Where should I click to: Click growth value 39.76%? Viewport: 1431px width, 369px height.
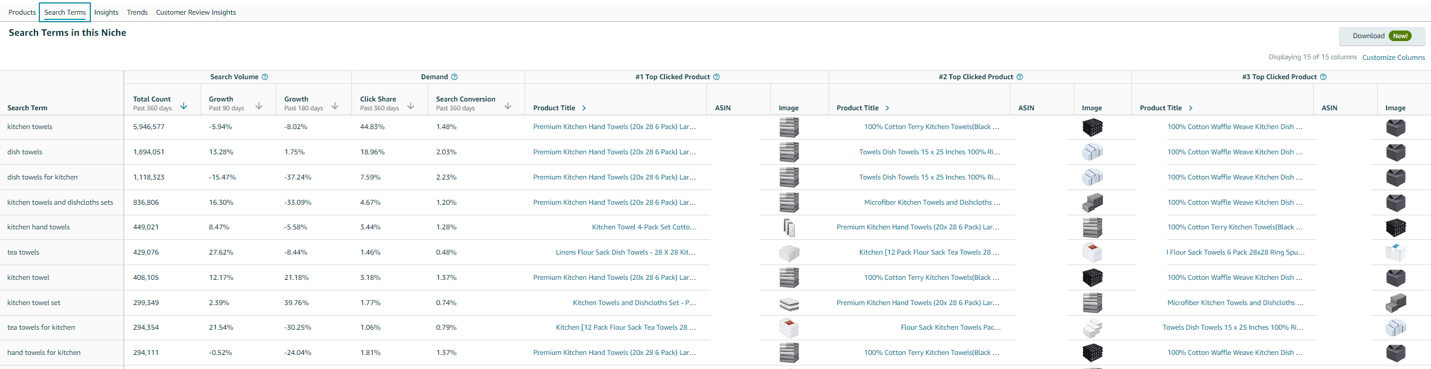coord(296,303)
